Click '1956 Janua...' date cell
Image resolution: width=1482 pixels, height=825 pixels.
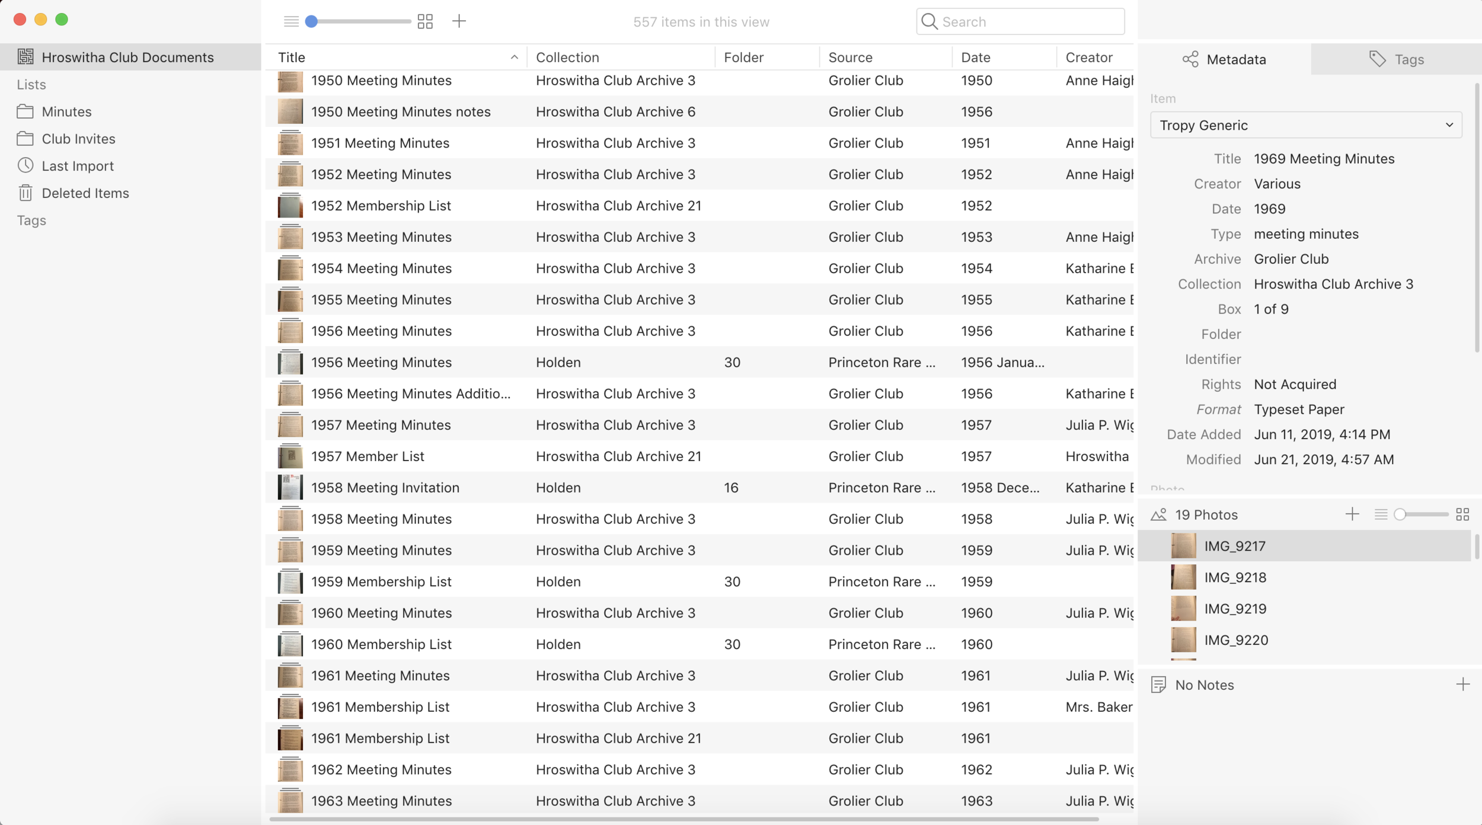click(x=1002, y=362)
